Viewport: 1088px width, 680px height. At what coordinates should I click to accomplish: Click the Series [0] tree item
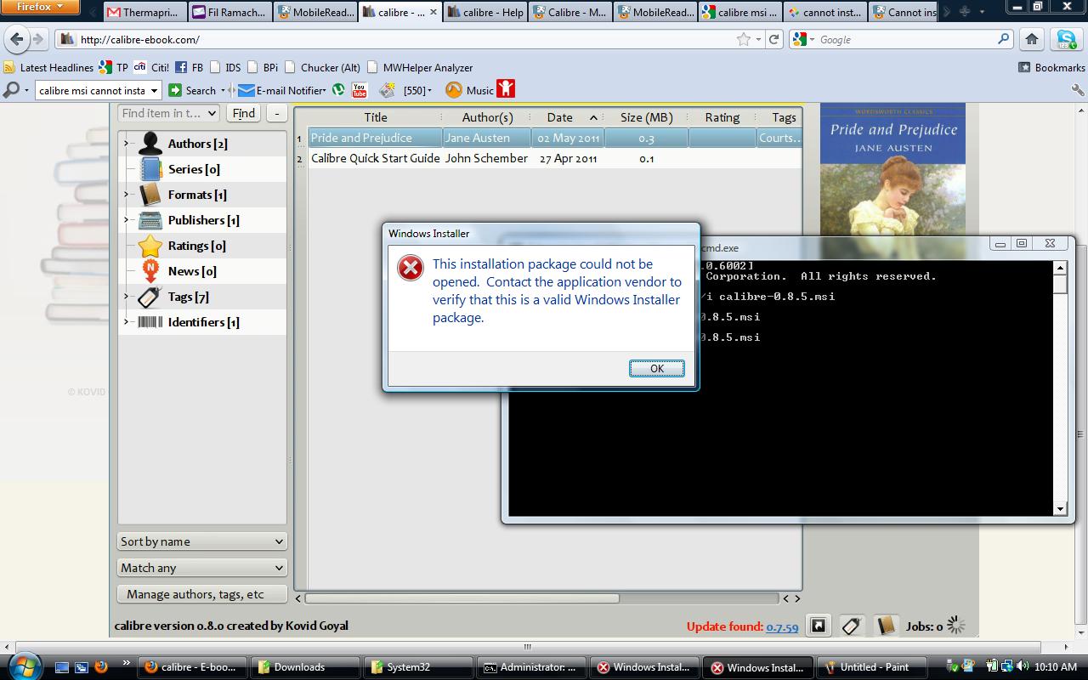[194, 169]
